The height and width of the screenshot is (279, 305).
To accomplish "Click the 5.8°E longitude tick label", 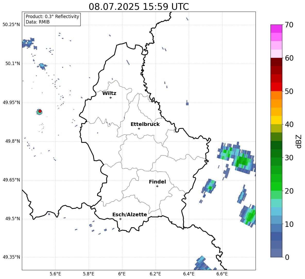I will tap(89, 274).
